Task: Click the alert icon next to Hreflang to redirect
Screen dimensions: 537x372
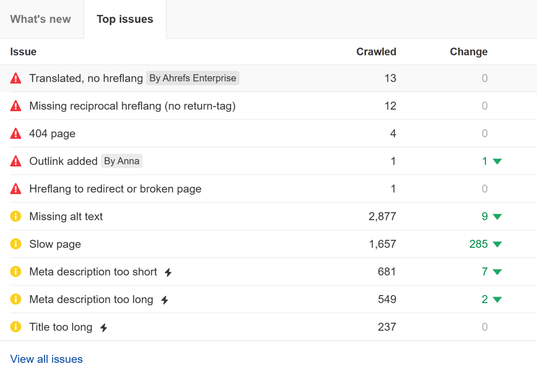Action: tap(16, 188)
